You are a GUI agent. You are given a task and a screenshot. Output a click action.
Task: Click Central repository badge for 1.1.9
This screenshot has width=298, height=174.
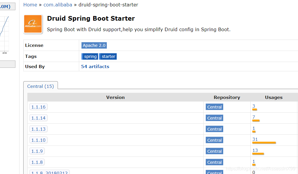coord(214,151)
